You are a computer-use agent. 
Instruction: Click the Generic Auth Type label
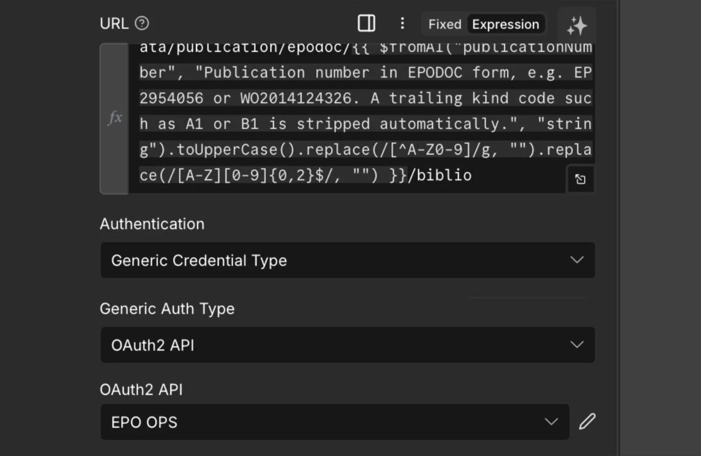pos(167,309)
